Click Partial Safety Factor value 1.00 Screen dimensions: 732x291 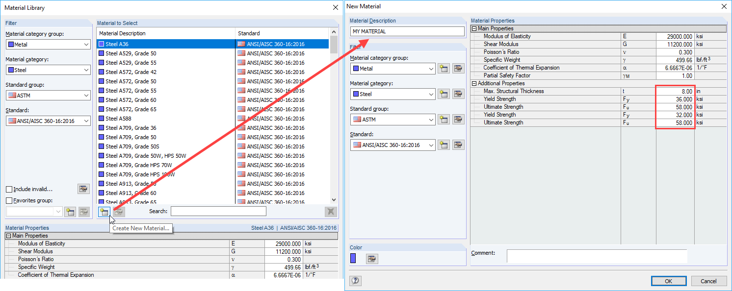click(675, 75)
